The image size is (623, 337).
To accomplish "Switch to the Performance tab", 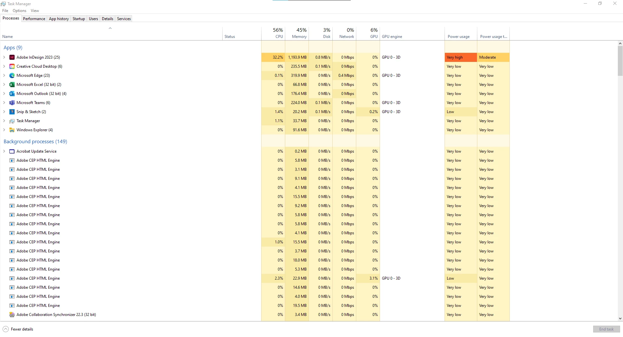I will coord(34,19).
